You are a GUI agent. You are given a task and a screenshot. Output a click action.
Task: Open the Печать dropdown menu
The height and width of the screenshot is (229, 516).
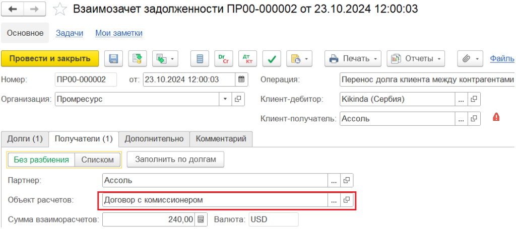(x=354, y=59)
